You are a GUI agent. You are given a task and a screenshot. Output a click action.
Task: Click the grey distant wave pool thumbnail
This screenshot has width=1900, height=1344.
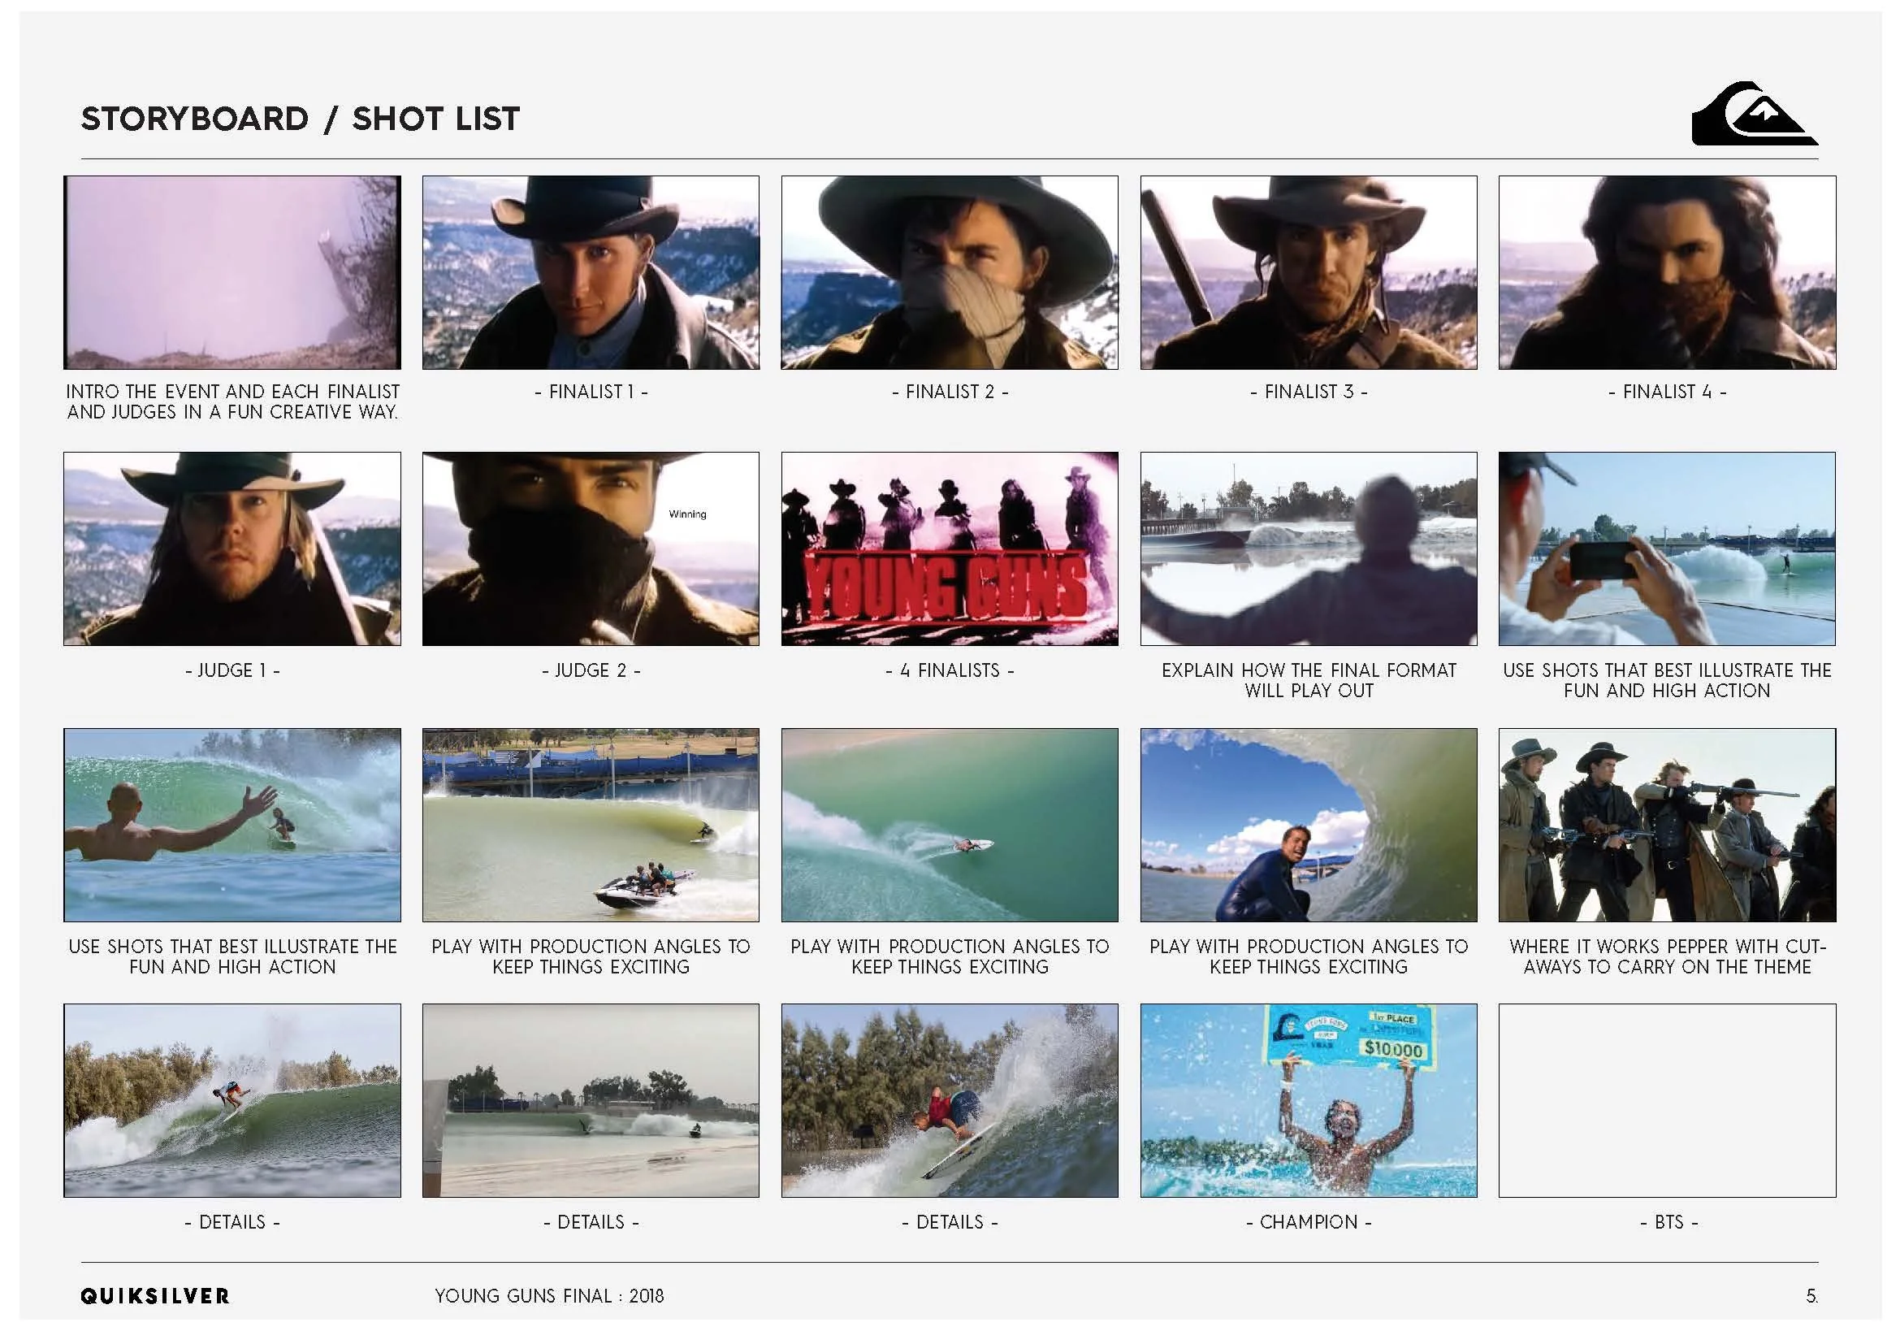pos(591,1101)
